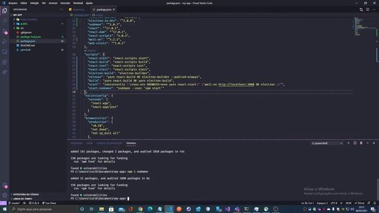This screenshot has height=213, width=379.
Task: Switch to the electron.js editor tab
Action: tap(79, 9)
